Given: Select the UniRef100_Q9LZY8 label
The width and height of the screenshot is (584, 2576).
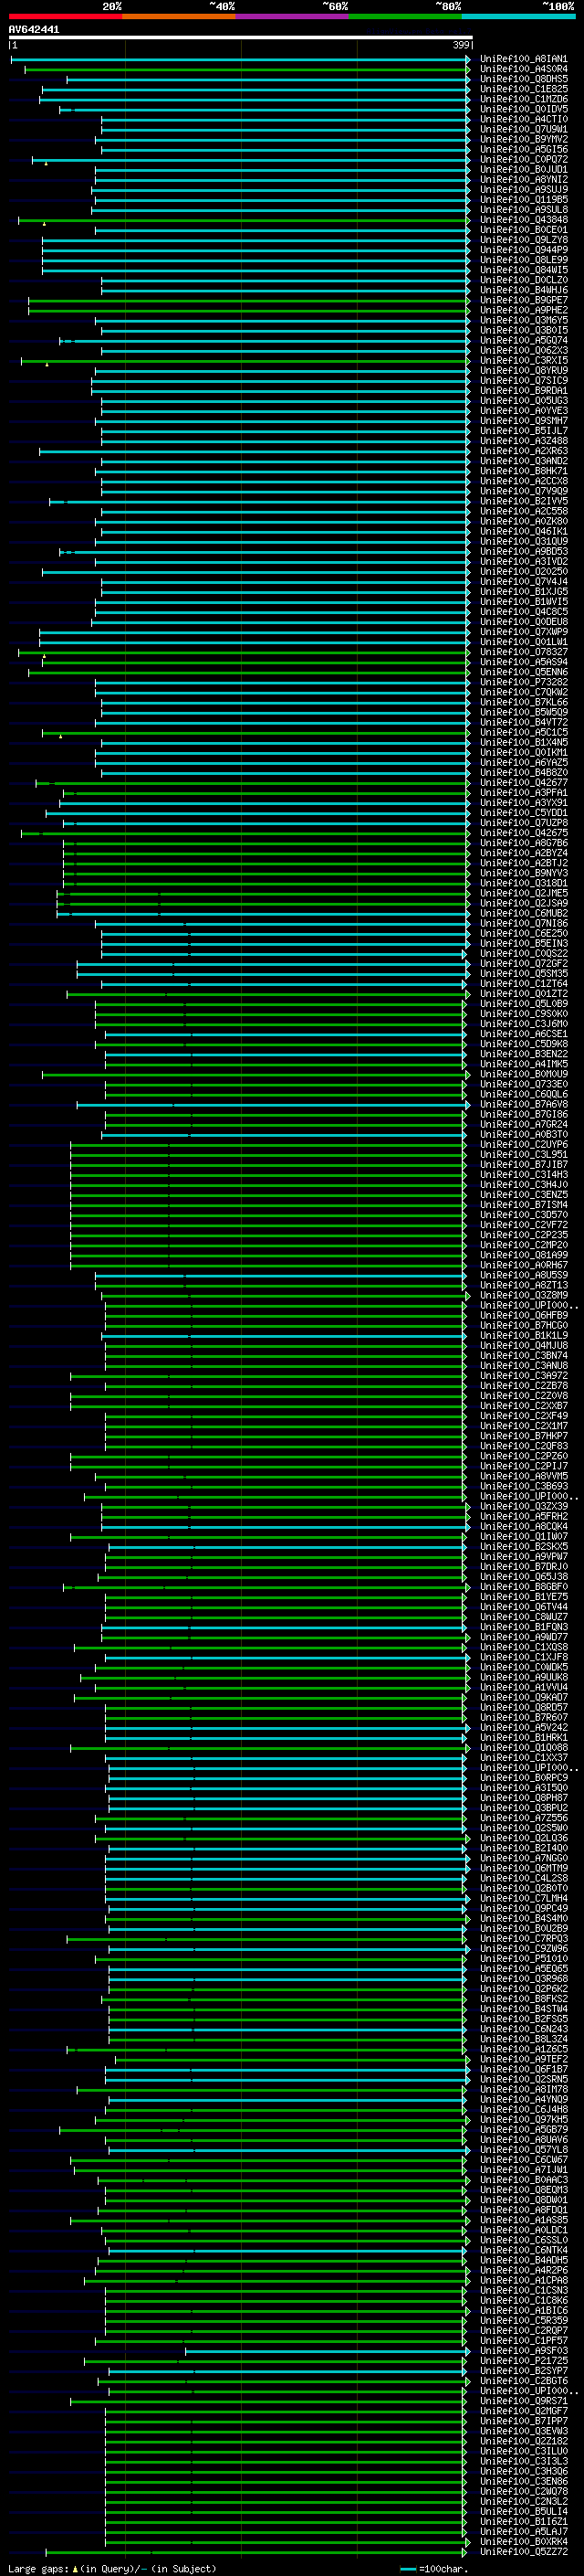Looking at the screenshot, I should pos(523,240).
